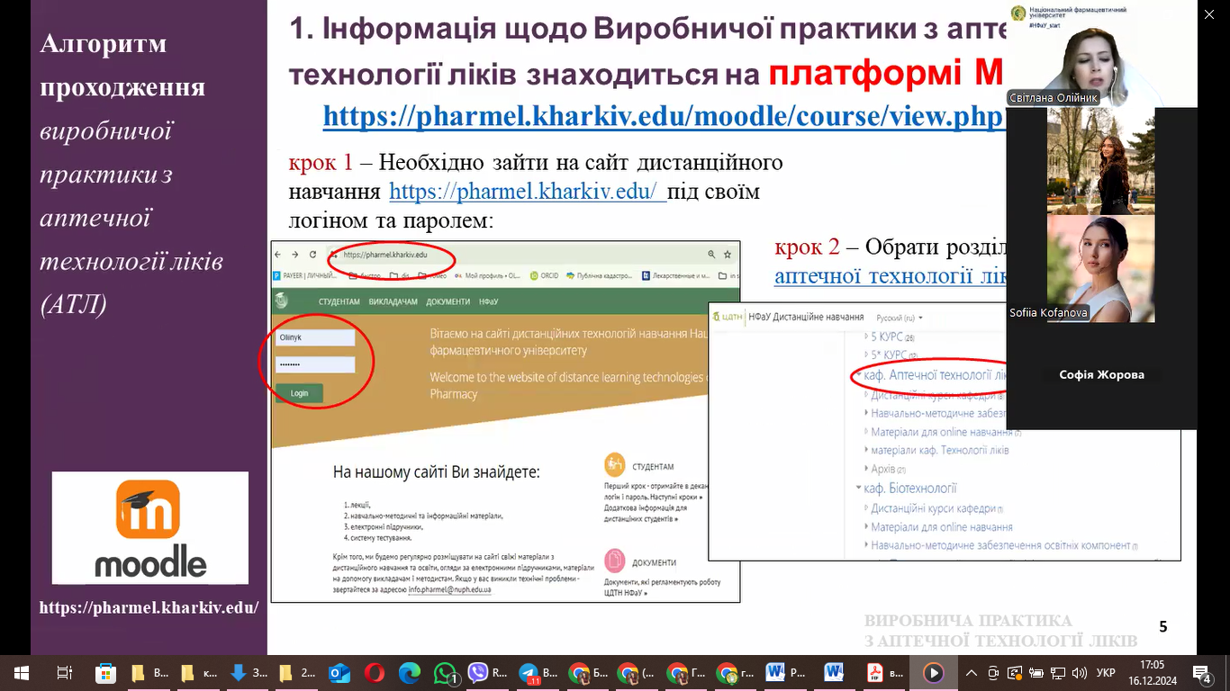This screenshot has width=1230, height=691.
Task: Switch to the Chrome window labeled '(...'
Action: point(637,672)
